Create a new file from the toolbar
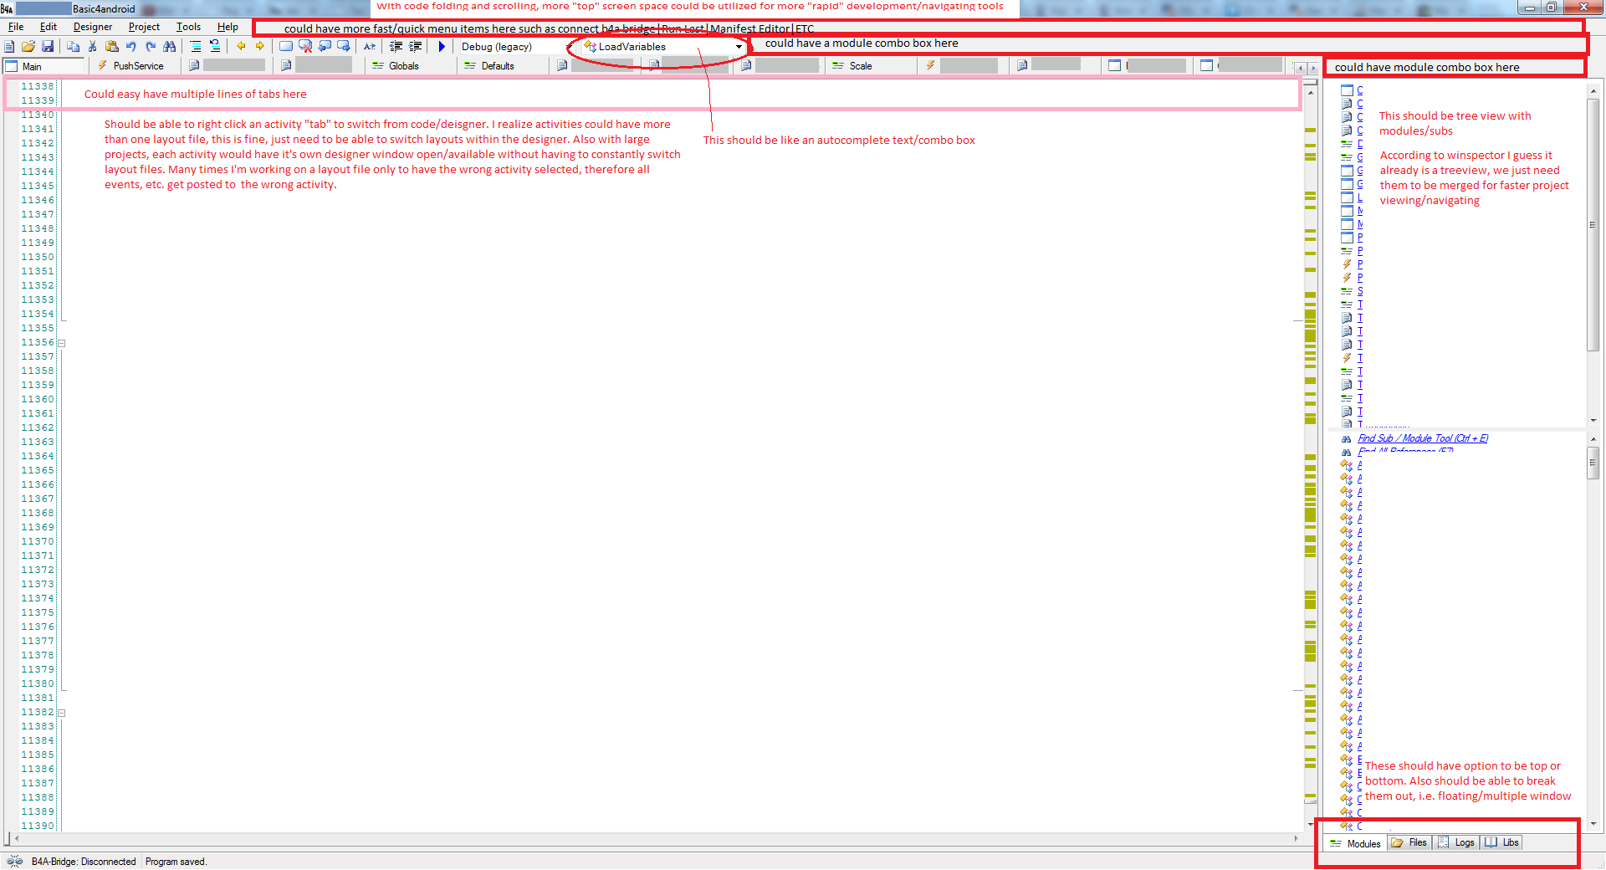This screenshot has height=870, width=1606. (x=10, y=47)
